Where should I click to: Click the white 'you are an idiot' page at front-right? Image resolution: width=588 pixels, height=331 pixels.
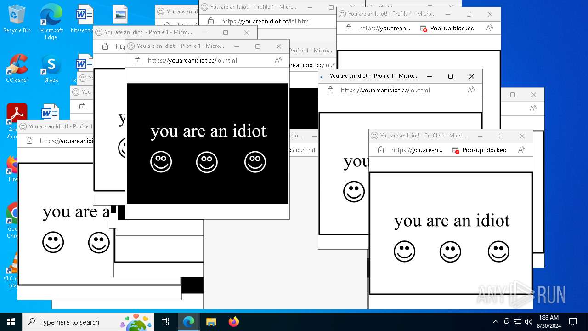point(451,234)
